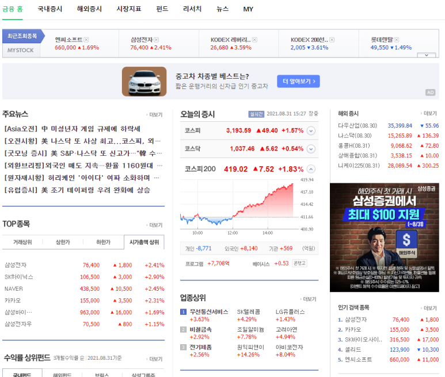Open 더보기 next to 해외증시
Screen dimensions: 445x377
point(429,113)
